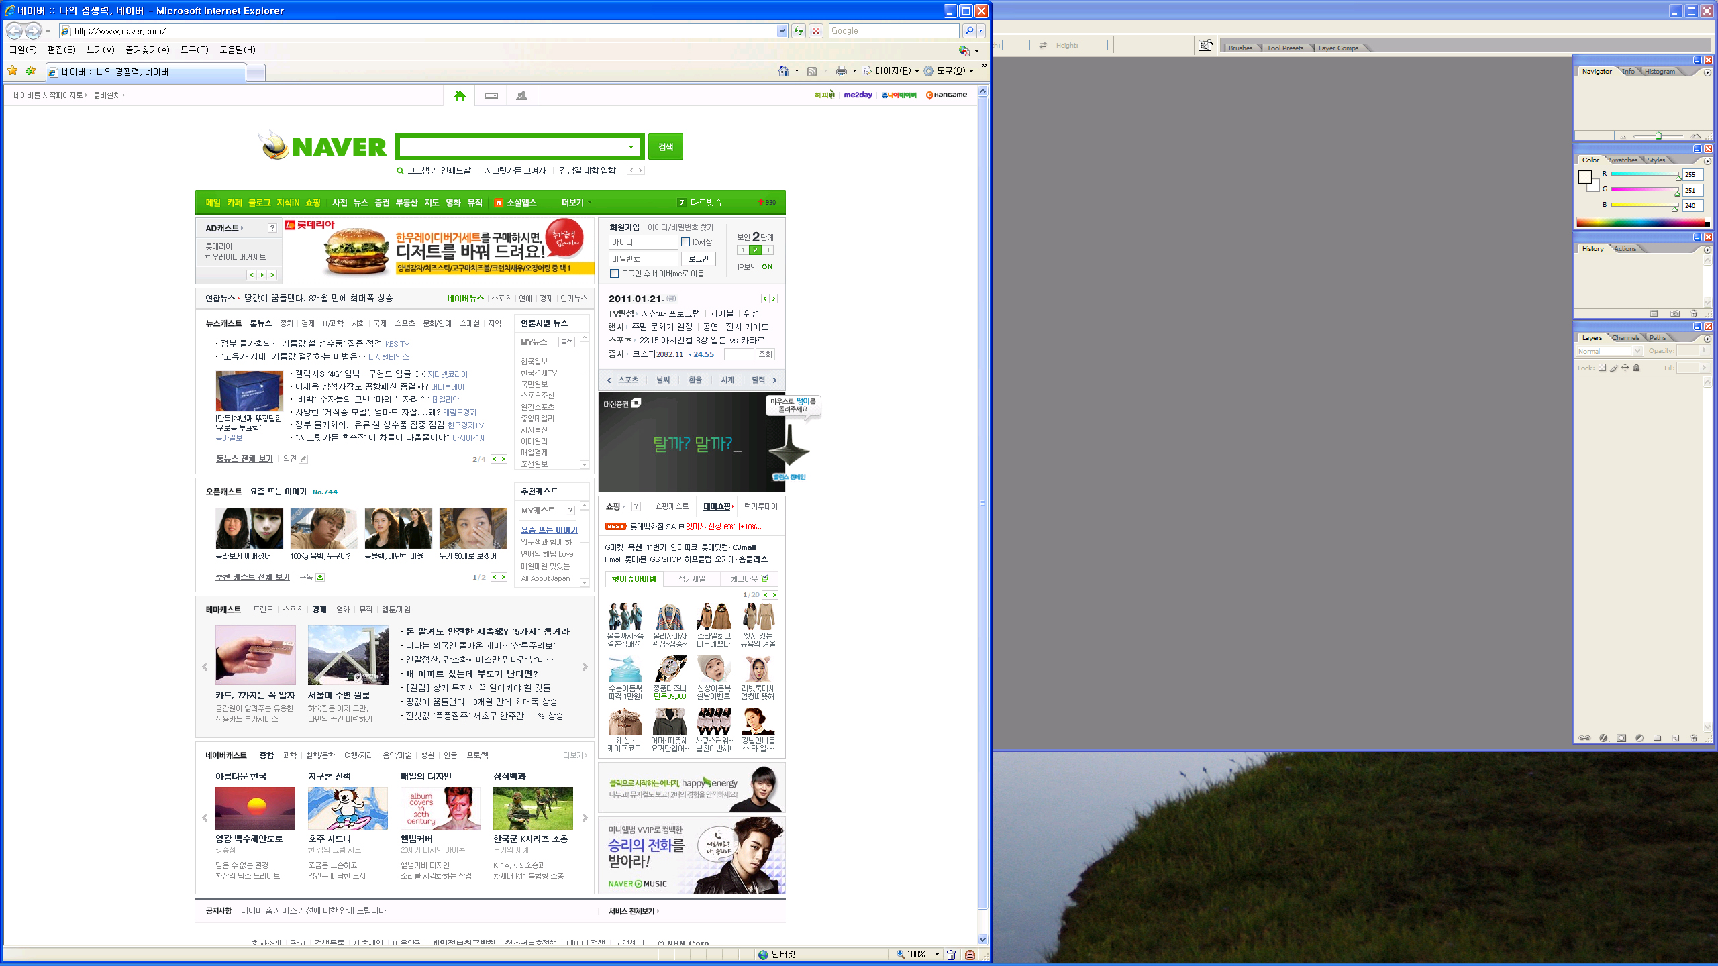Click the Navigator zoom slider
Viewport: 1718px width, 966px height.
click(1658, 136)
